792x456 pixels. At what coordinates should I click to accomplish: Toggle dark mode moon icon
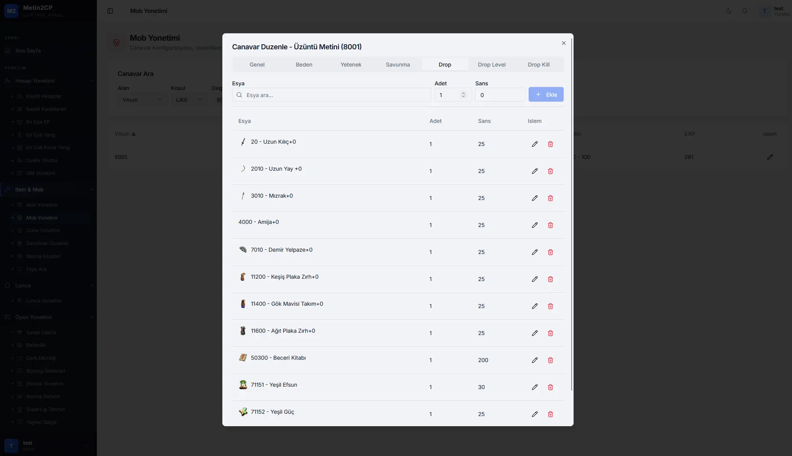coord(728,11)
